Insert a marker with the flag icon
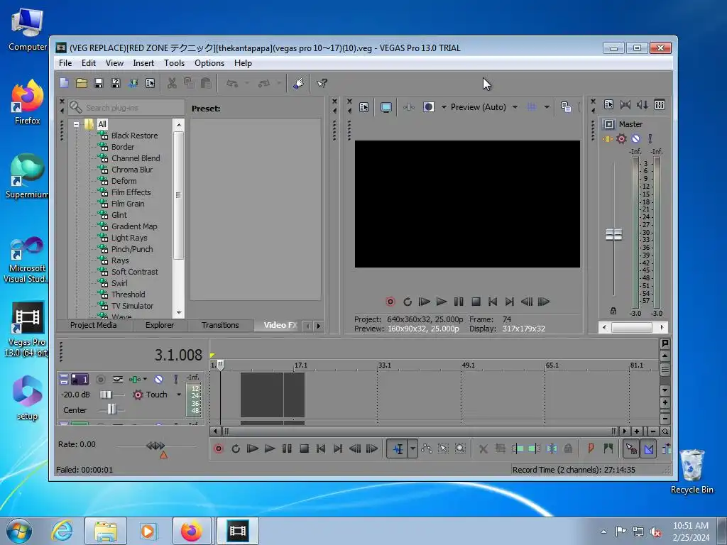 (591, 448)
